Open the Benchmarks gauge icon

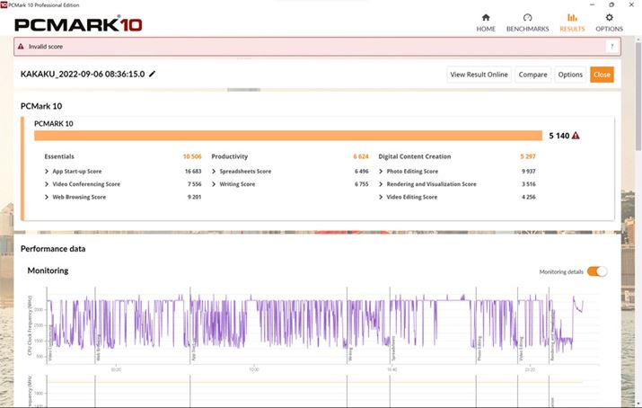527,17
